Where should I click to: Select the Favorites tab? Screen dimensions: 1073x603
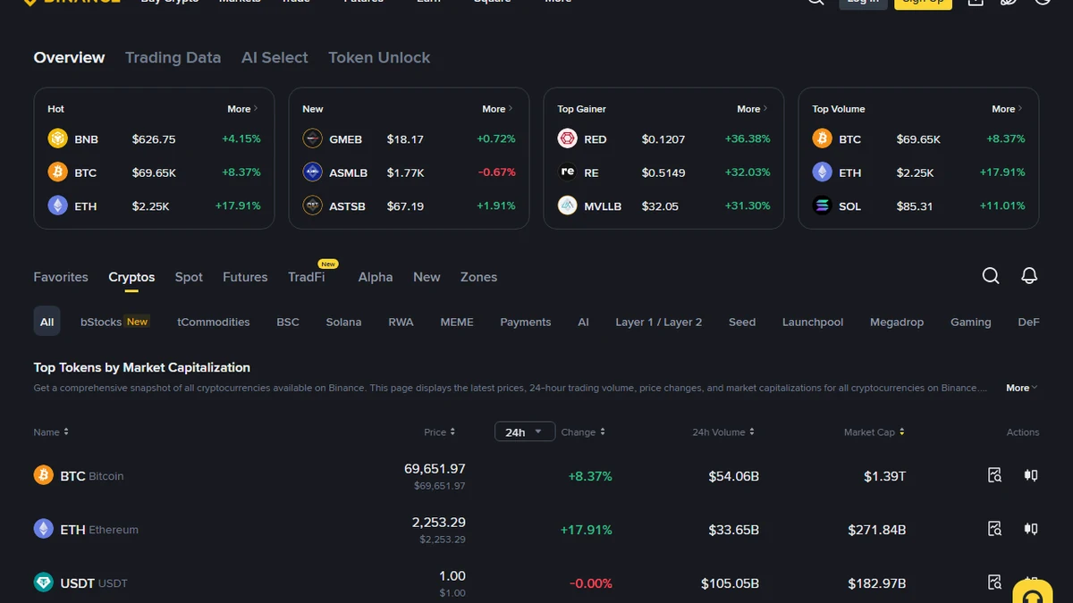pyautogui.click(x=61, y=277)
